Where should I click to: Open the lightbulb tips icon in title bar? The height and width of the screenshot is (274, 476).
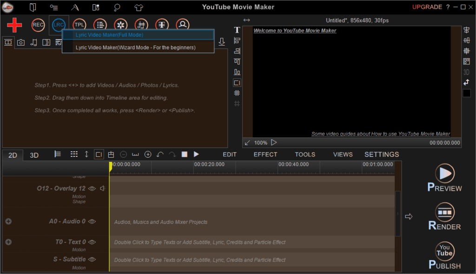[x=117, y=7]
